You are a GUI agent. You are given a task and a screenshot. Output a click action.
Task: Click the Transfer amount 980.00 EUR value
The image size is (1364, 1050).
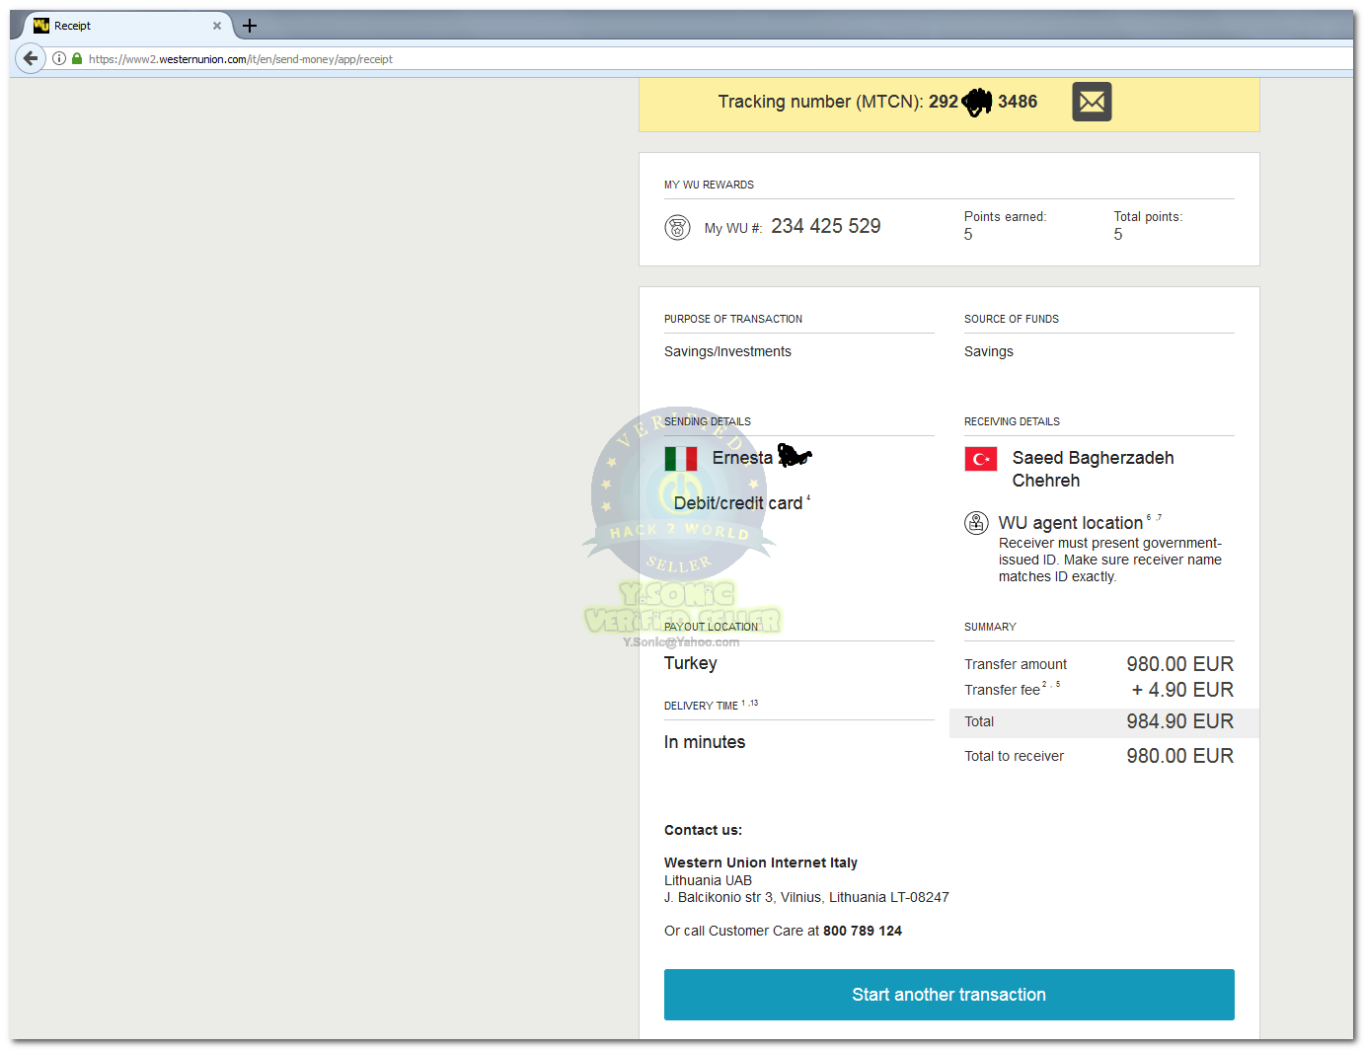click(1180, 664)
